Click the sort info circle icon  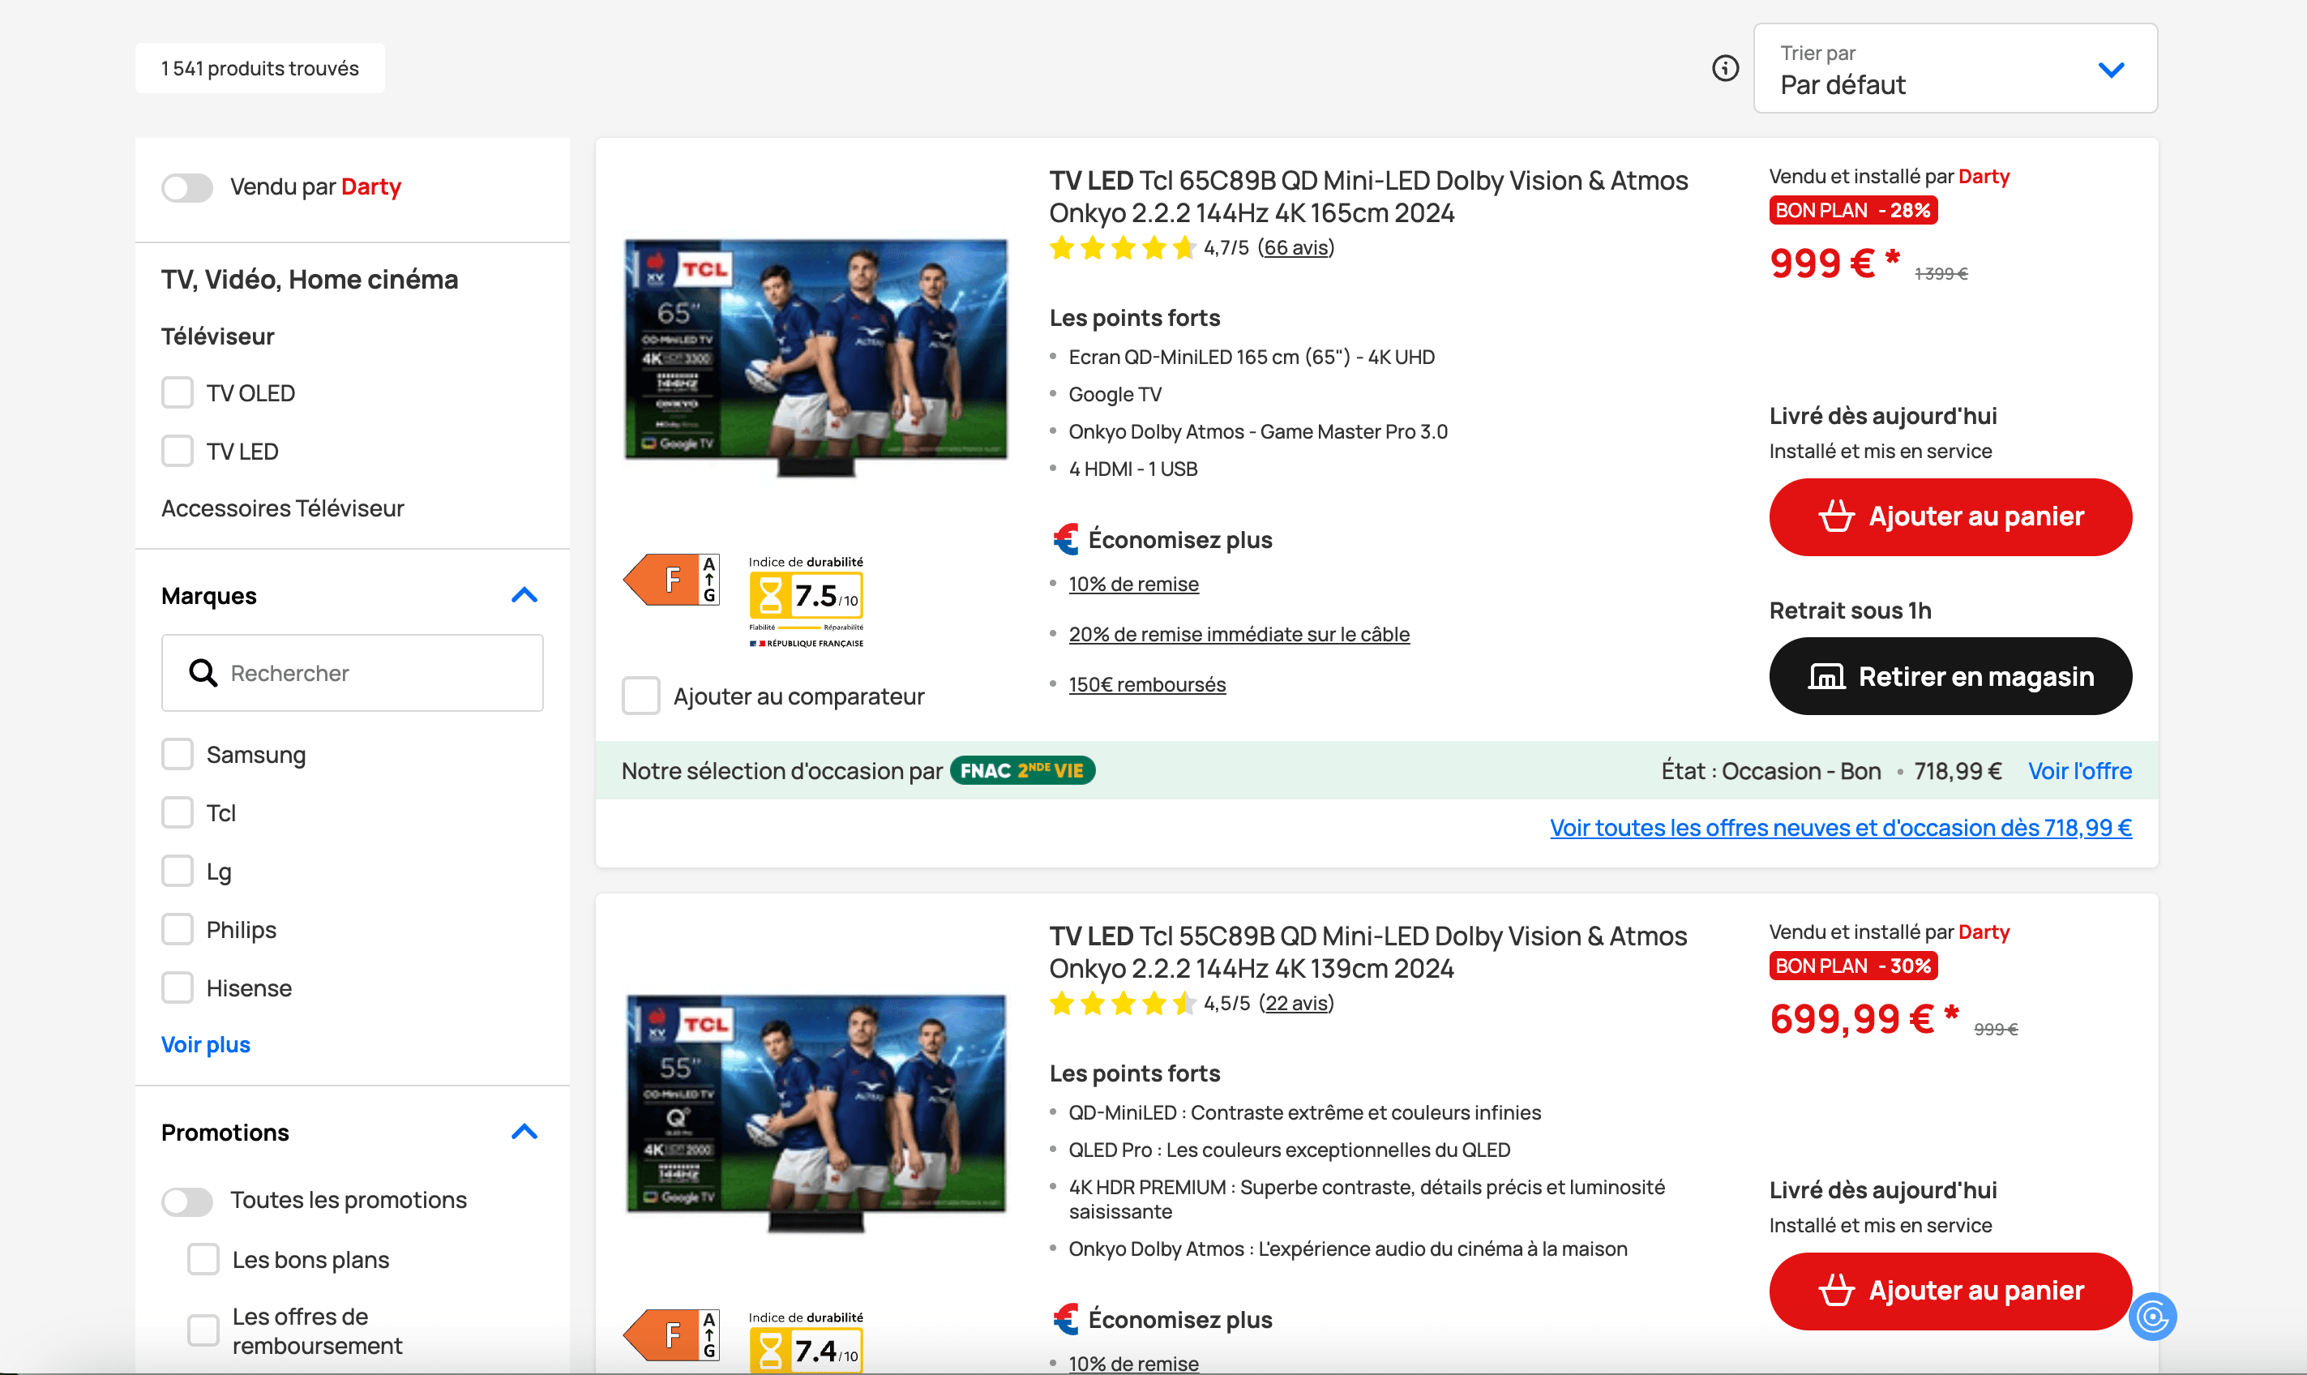coord(1724,69)
